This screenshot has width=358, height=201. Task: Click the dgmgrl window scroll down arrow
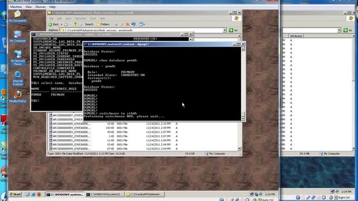tap(243, 118)
